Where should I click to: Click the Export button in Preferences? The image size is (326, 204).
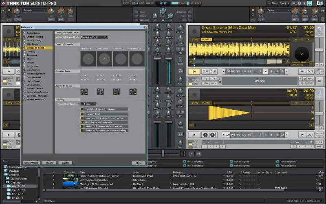65,163
